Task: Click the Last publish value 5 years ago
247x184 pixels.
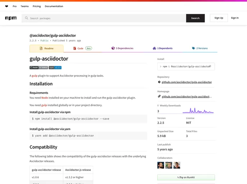Action: point(165,149)
